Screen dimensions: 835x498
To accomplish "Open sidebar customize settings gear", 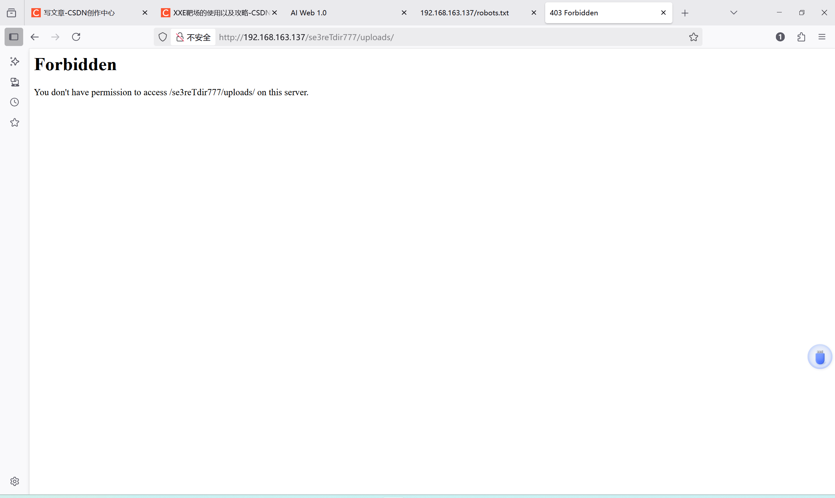I will click(x=14, y=481).
